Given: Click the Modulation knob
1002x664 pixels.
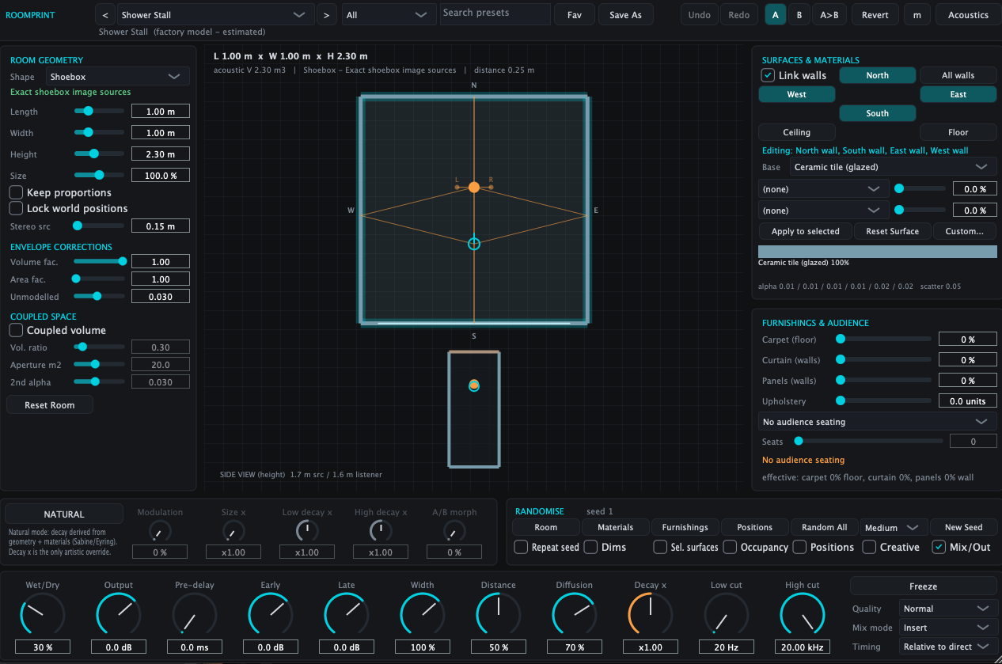Looking at the screenshot, I should point(160,531).
